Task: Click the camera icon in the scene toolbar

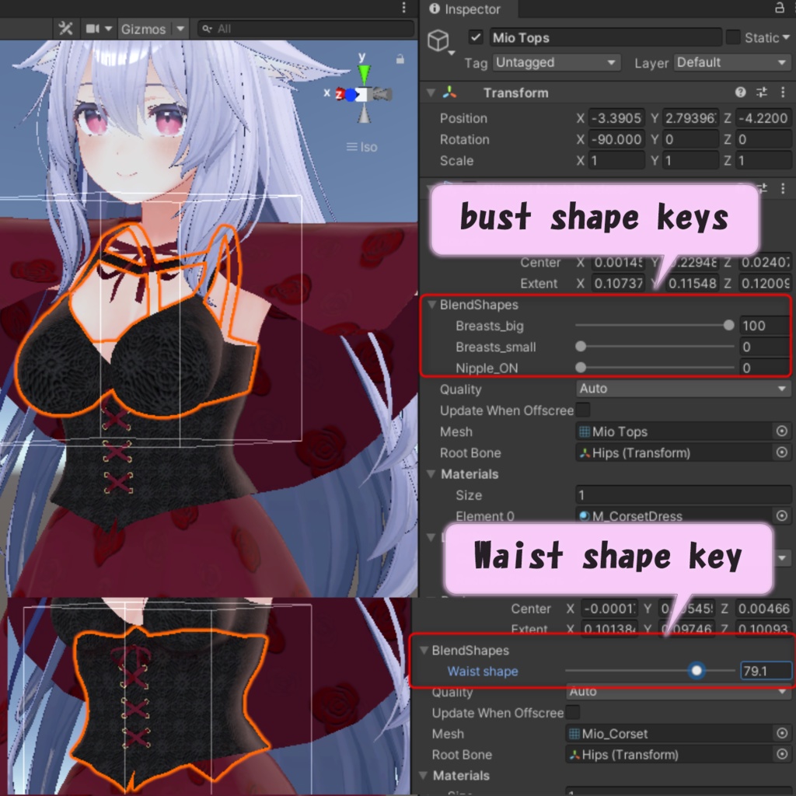Action: pos(92,27)
